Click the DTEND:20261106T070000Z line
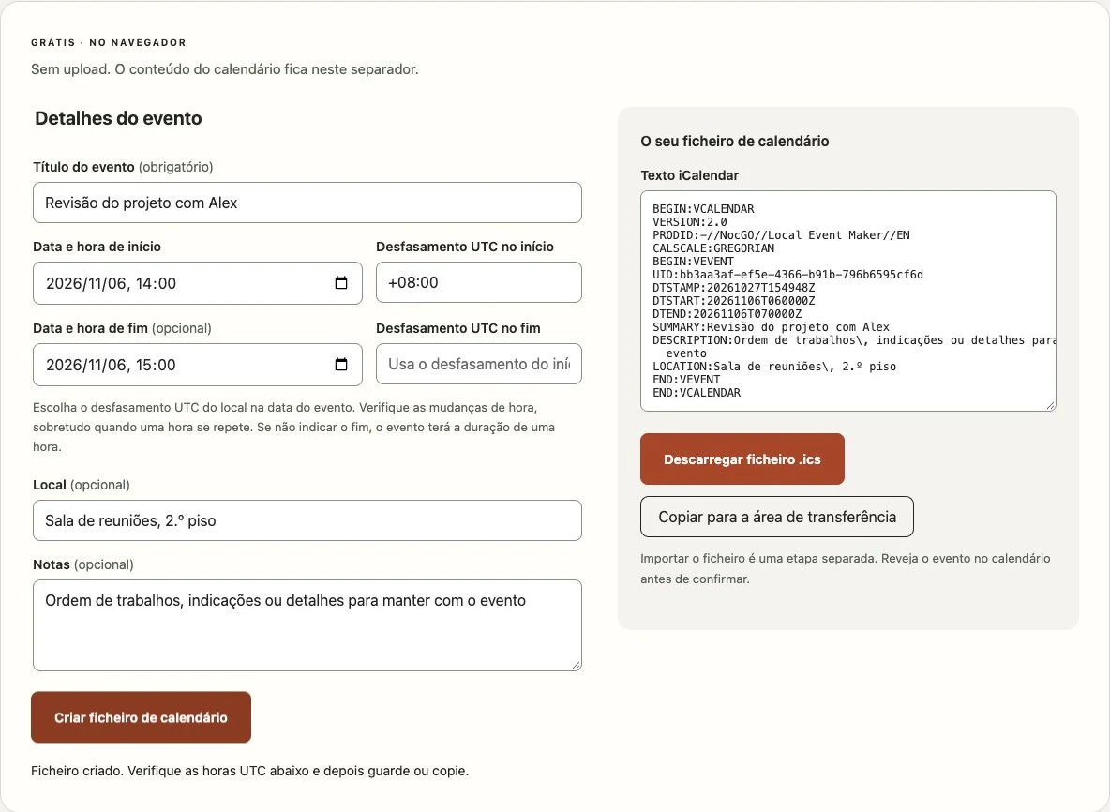 pyautogui.click(x=727, y=313)
